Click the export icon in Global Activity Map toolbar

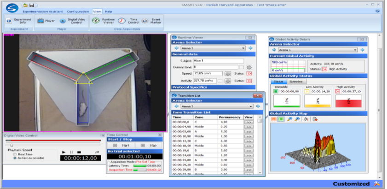click(x=315, y=119)
